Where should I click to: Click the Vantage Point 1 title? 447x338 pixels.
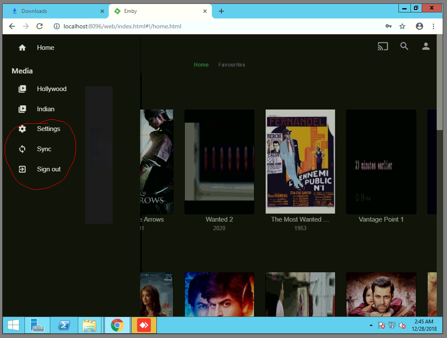pyautogui.click(x=381, y=219)
